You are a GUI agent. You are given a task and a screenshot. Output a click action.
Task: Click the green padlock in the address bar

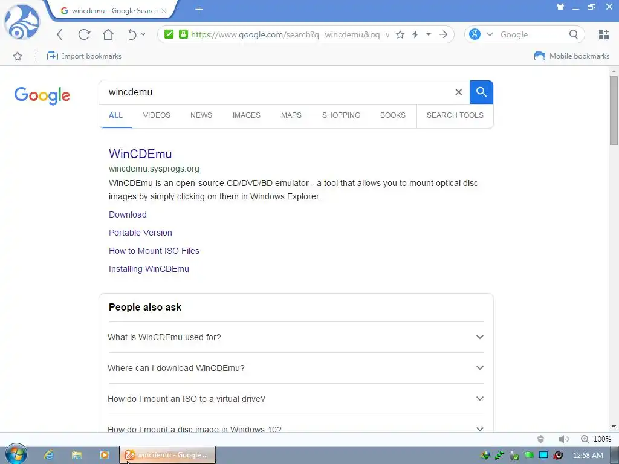click(183, 34)
